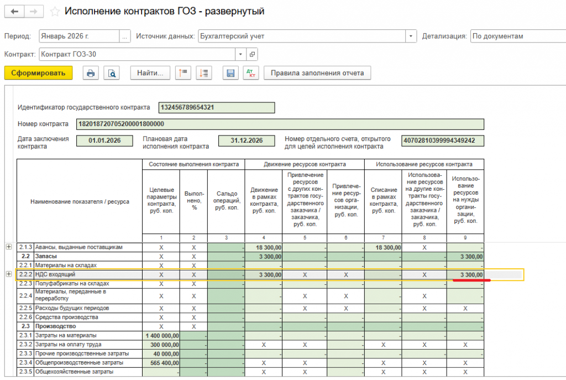Click header Движение ресурсов контракта
This screenshot has height=380, width=566.
coord(305,164)
